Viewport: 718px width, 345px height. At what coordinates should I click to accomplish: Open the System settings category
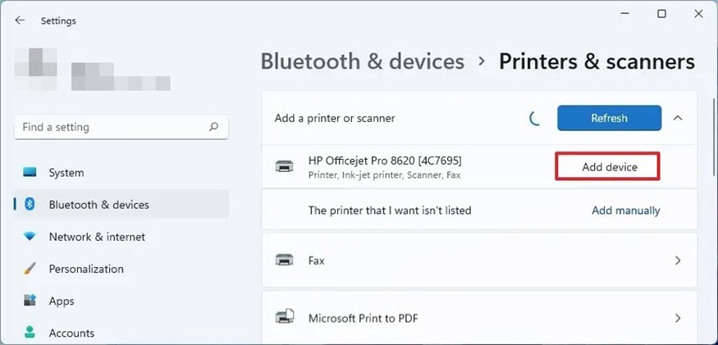click(x=66, y=173)
